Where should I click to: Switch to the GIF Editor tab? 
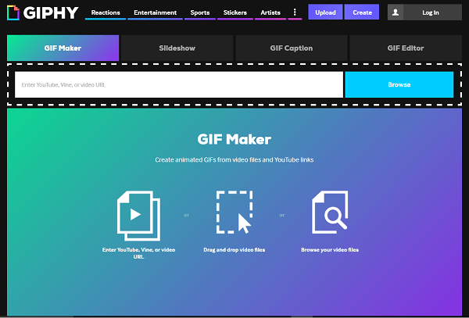coord(406,48)
